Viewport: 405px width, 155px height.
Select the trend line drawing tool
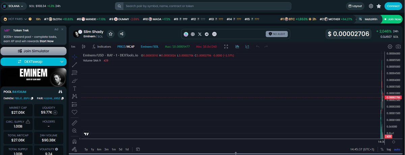tap(75, 65)
